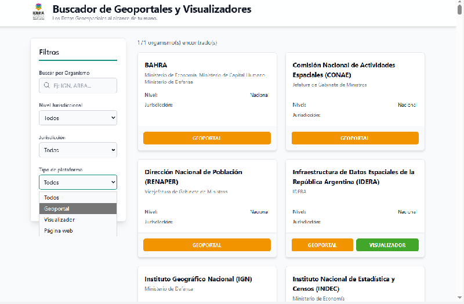Open the CONAE Geoportal button
Image resolution: width=464 pixels, height=304 pixels.
click(355, 138)
